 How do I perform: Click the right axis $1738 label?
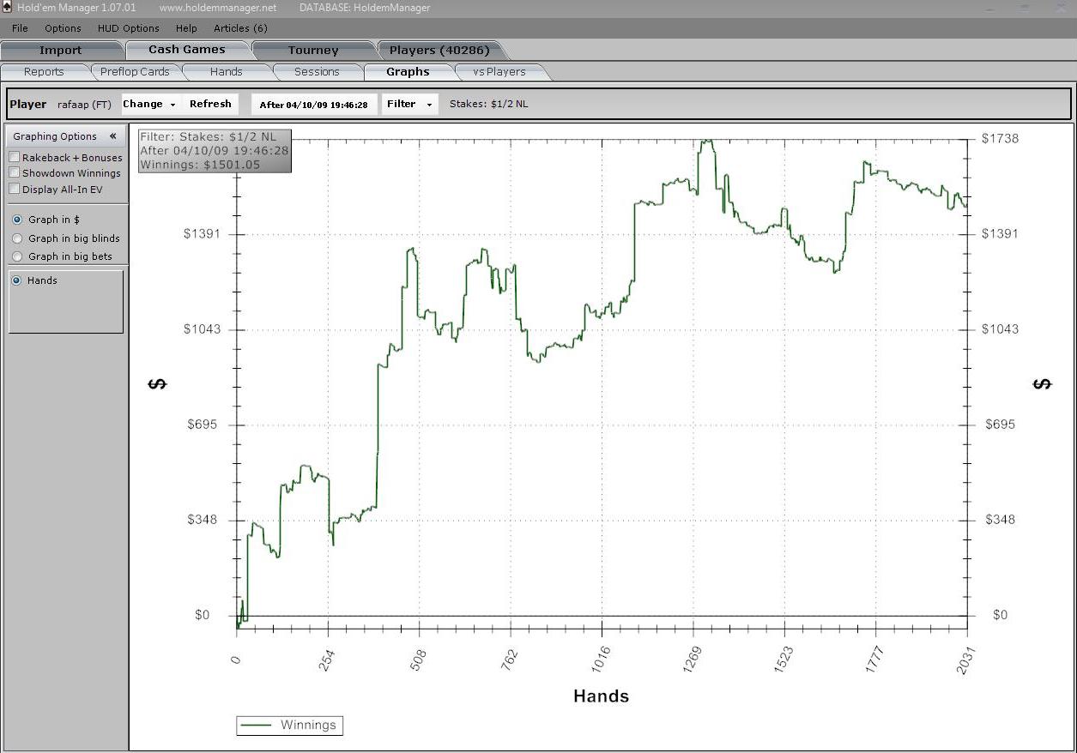pos(1000,138)
